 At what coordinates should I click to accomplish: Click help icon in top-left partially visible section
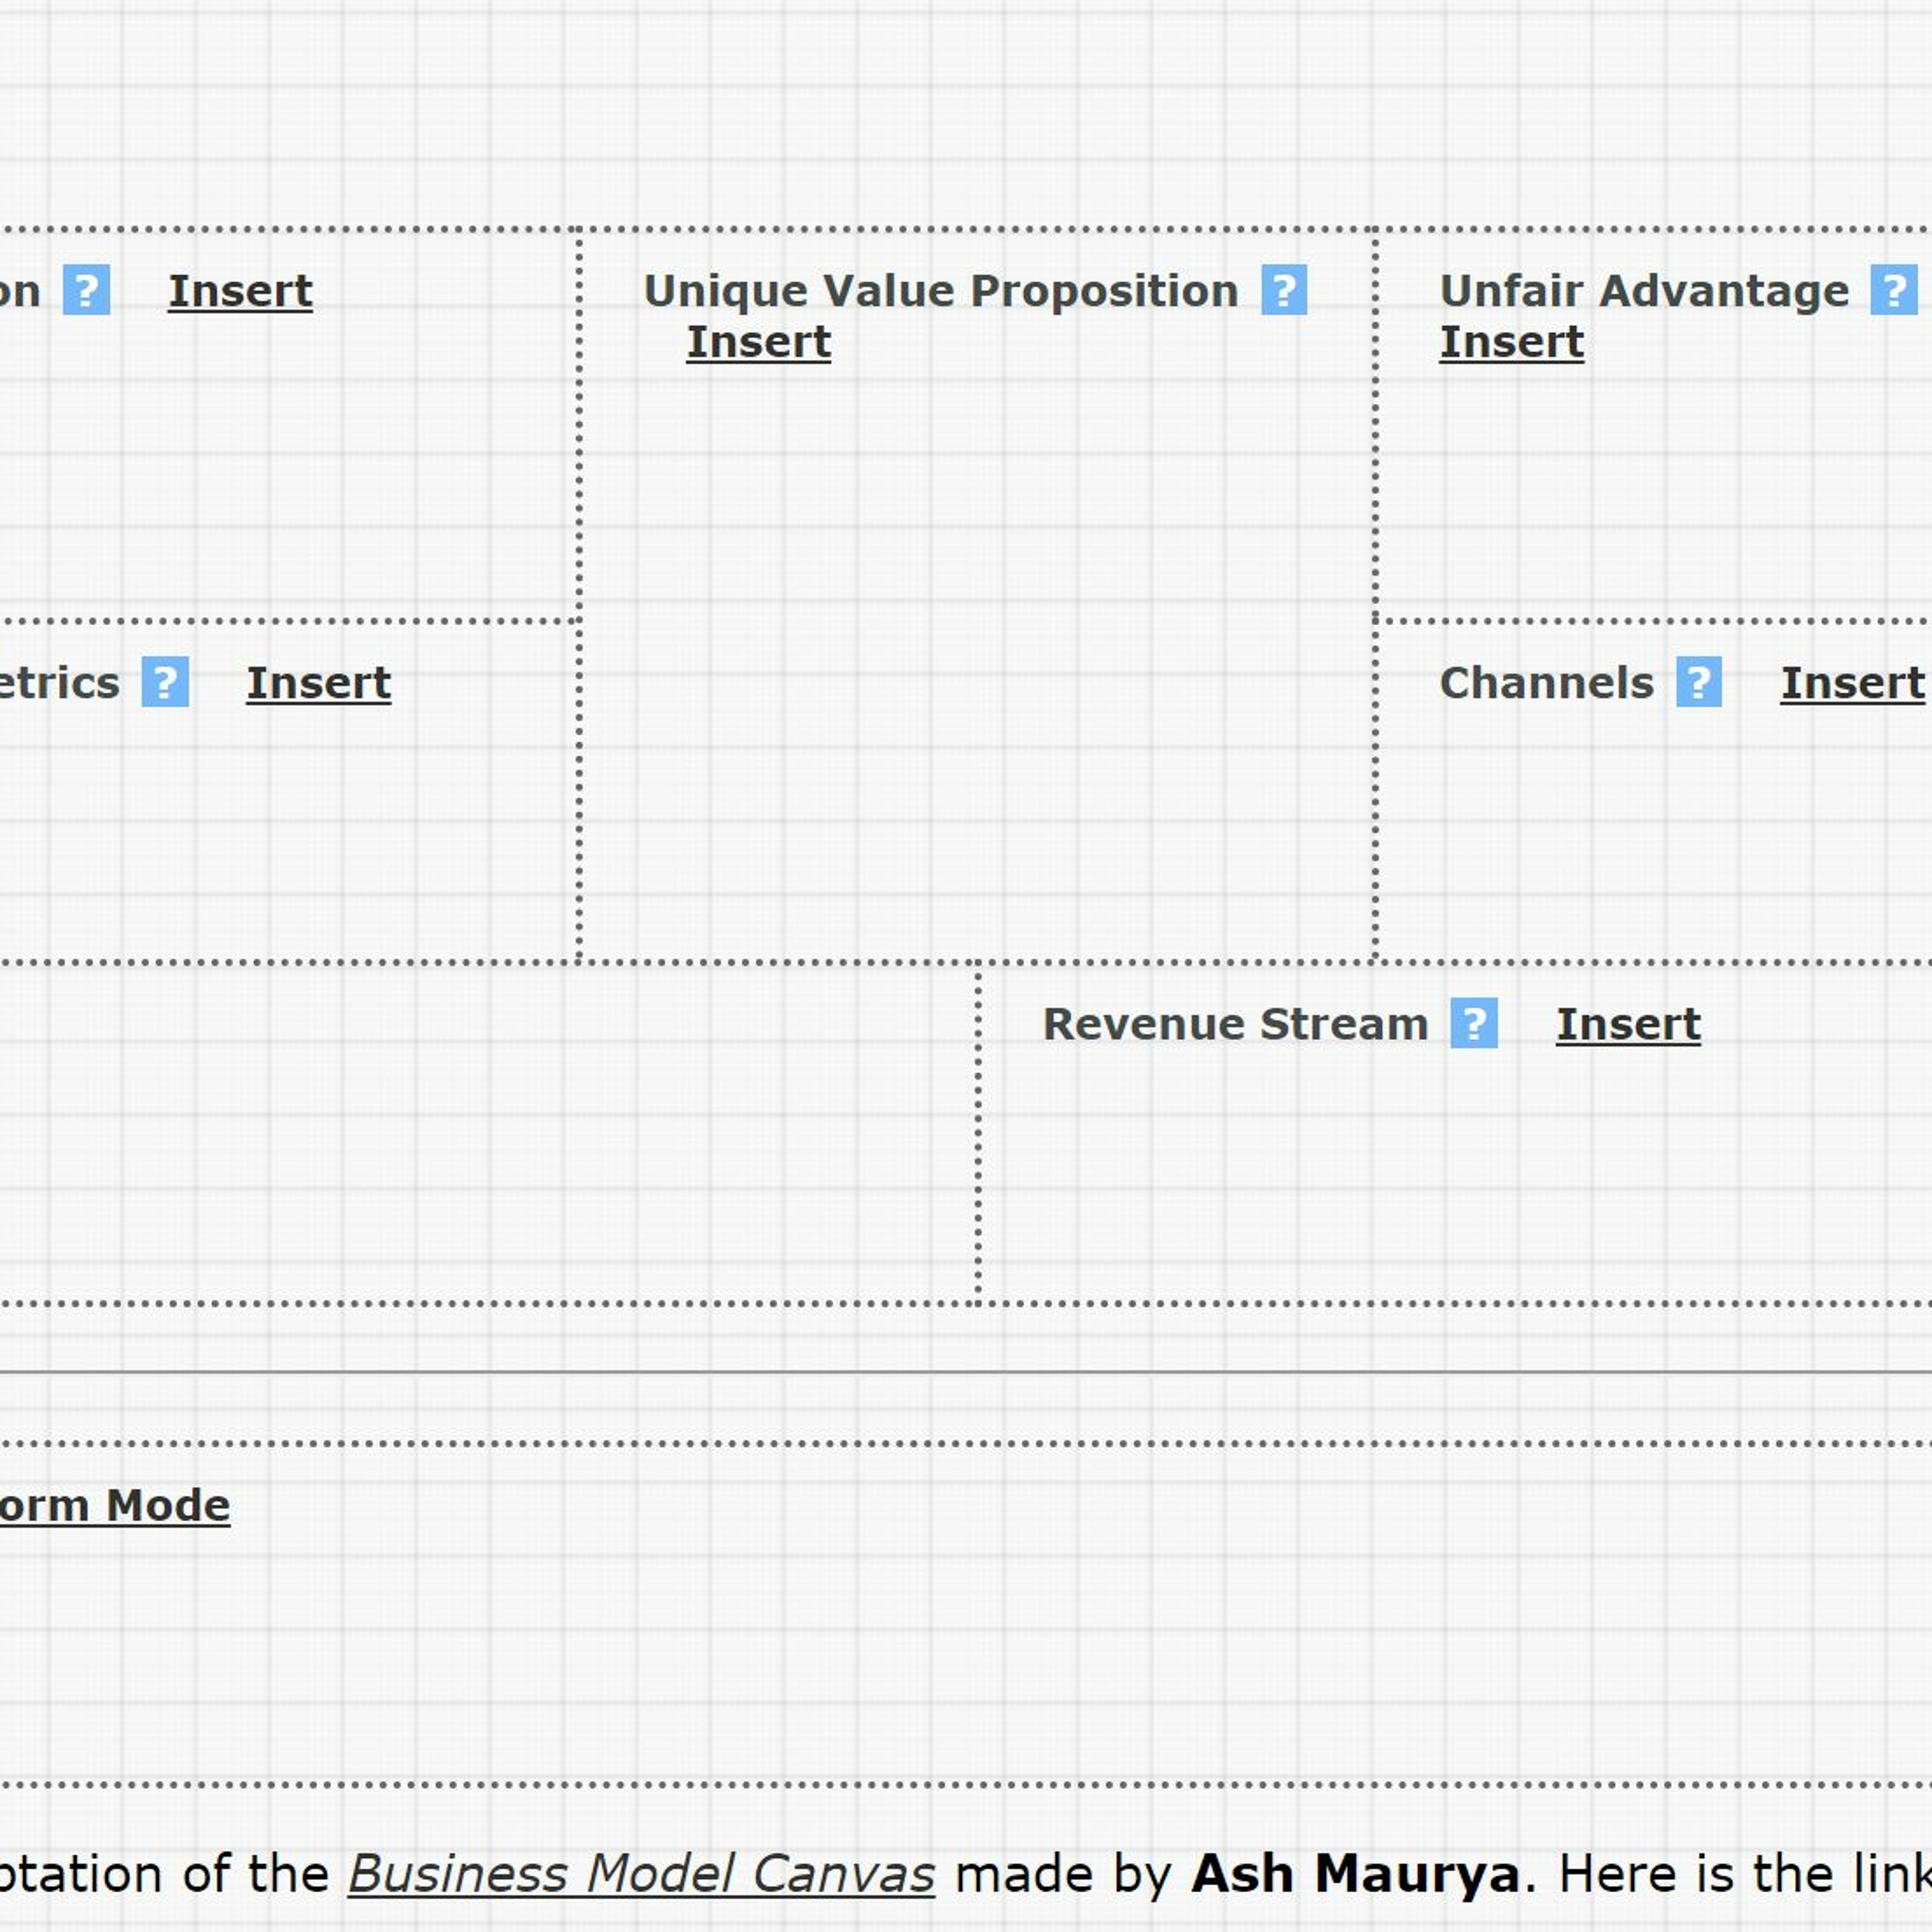click(87, 290)
